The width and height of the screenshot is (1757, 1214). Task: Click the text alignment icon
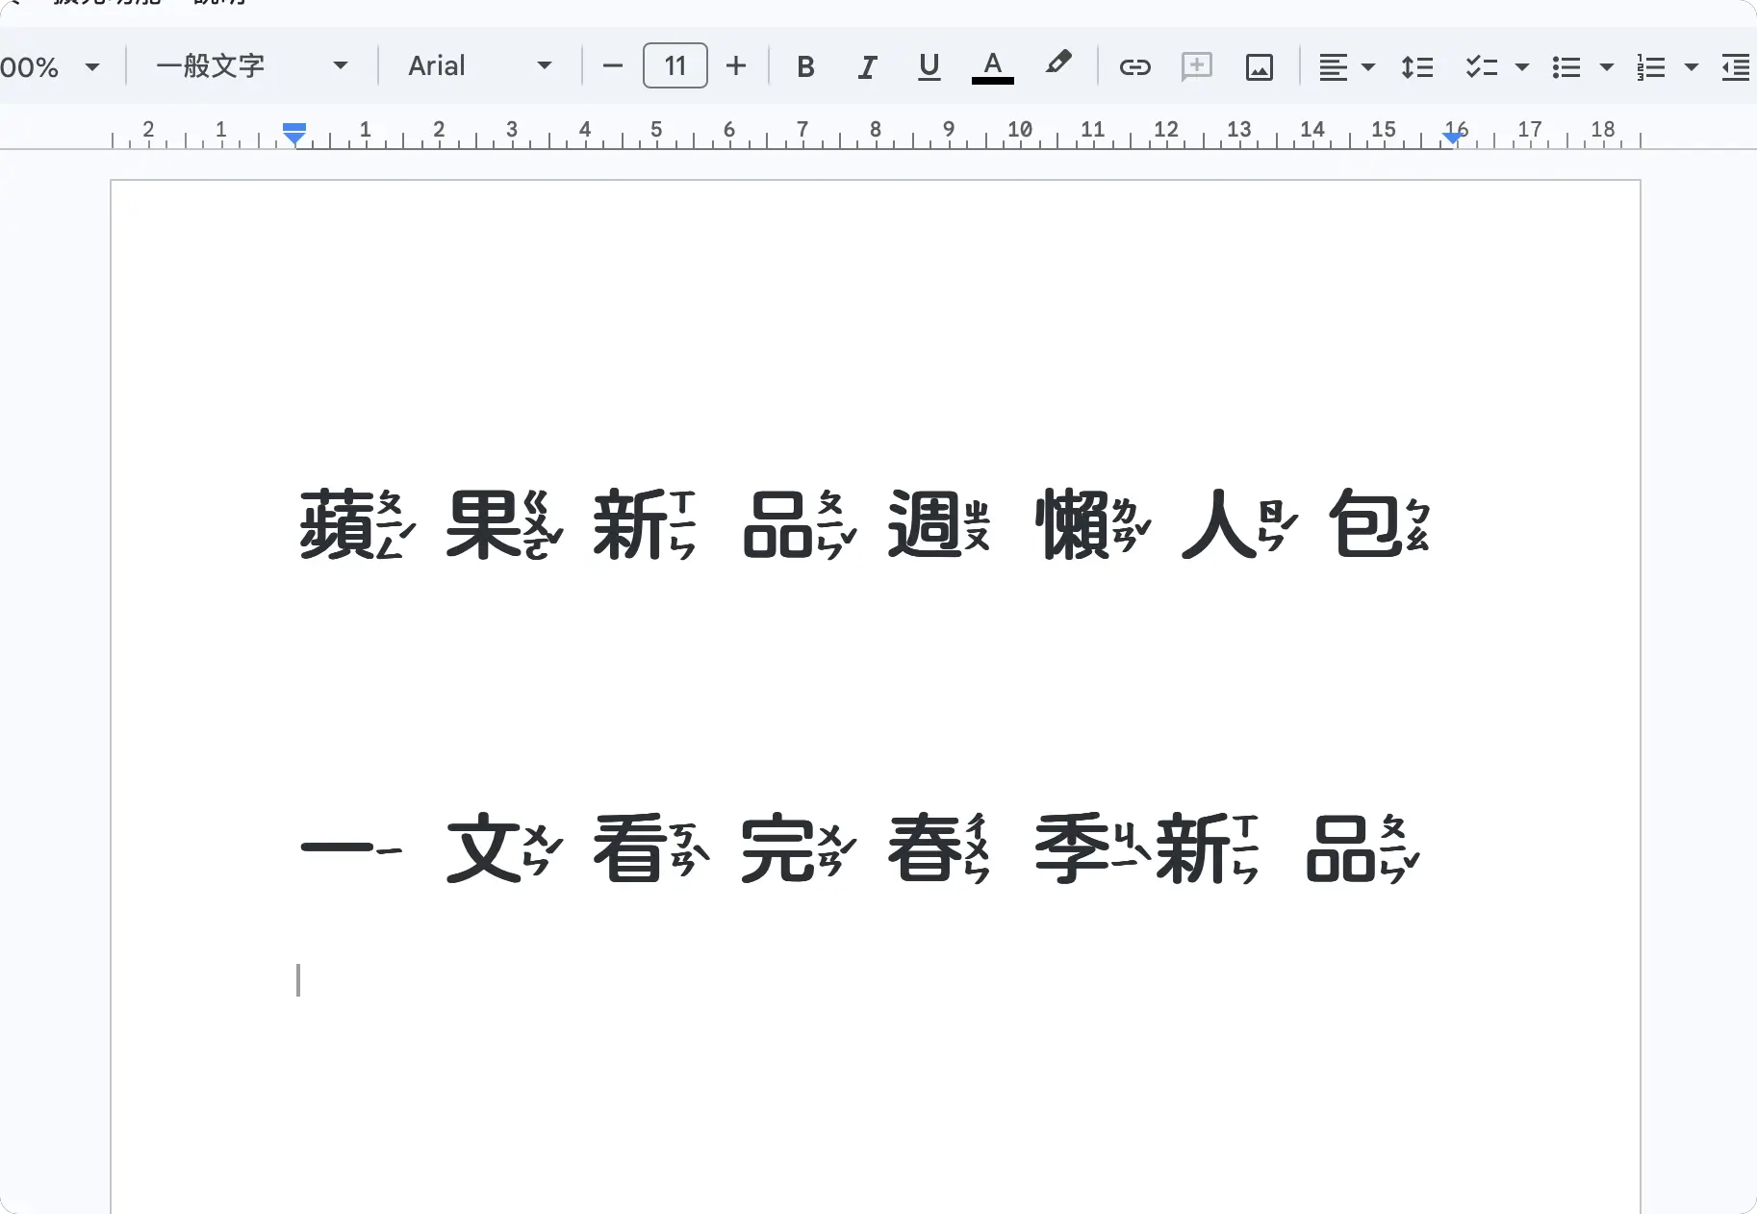pos(1333,66)
